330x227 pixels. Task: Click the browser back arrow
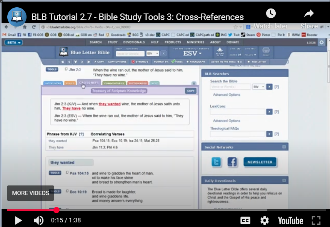6,27
